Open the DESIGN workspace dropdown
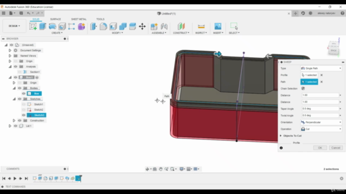The height and width of the screenshot is (194, 346). coord(14,26)
